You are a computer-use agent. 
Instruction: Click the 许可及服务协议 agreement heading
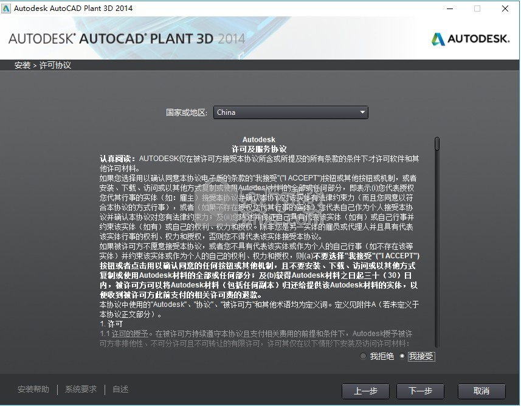[x=259, y=149]
